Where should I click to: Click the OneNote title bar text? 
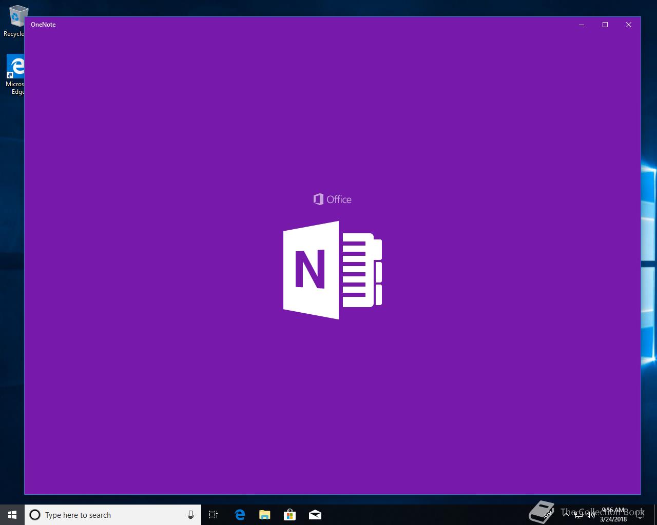pos(43,25)
